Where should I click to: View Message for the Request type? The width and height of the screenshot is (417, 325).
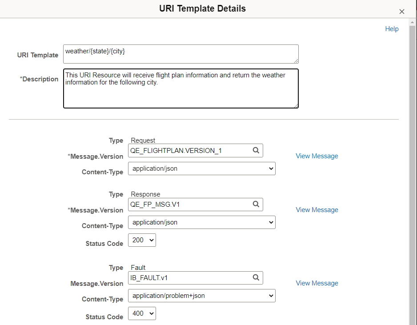coord(317,156)
